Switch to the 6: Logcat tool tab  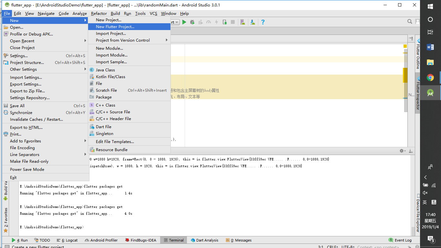pyautogui.click(x=67, y=240)
